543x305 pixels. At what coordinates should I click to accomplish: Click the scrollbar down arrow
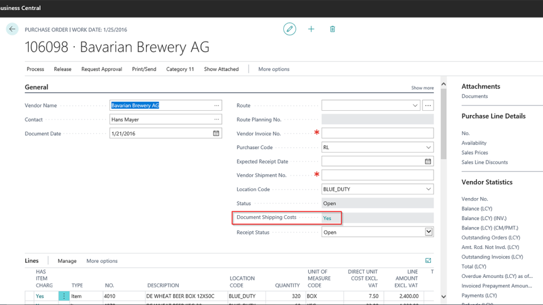click(443, 296)
